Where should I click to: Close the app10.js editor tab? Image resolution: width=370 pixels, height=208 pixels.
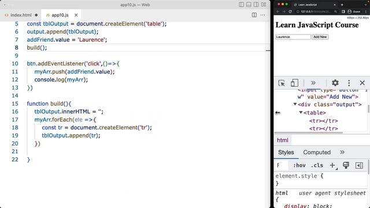76,15
